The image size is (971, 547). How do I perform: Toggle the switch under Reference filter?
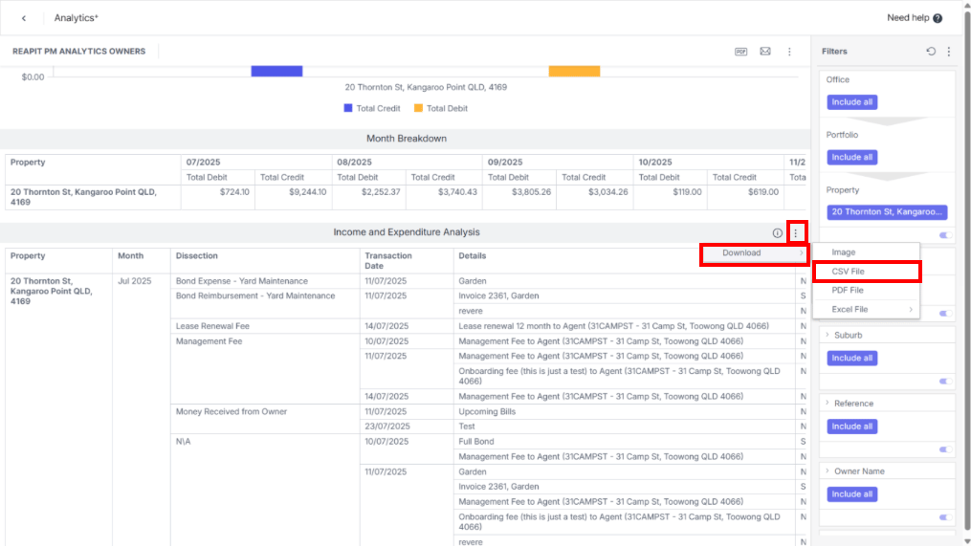click(945, 449)
